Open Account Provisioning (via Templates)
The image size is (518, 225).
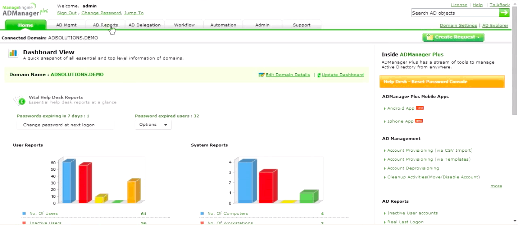click(429, 160)
